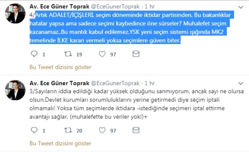Open Av. Ece Güner Toprak name on first tweet
249x153 pixels.
(60, 7)
